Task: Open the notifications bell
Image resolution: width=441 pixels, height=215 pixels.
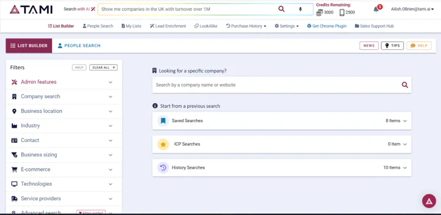Action: (376, 9)
